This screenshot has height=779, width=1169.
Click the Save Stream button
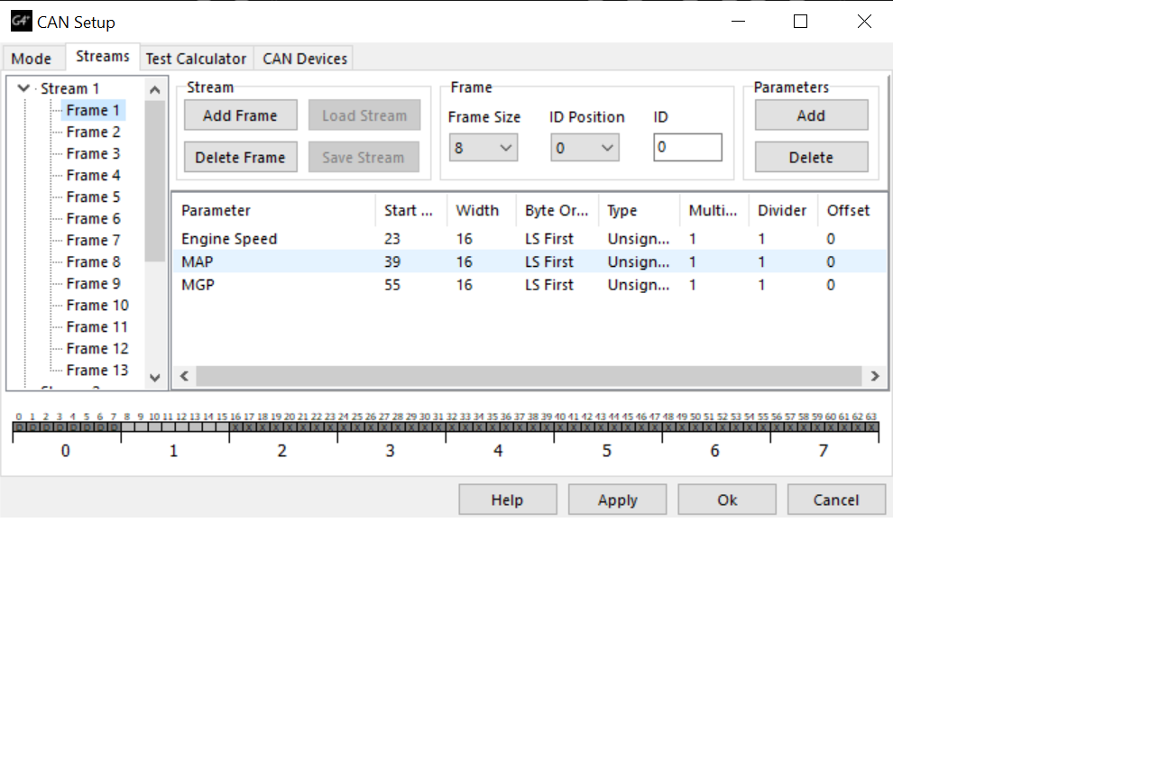pos(364,157)
